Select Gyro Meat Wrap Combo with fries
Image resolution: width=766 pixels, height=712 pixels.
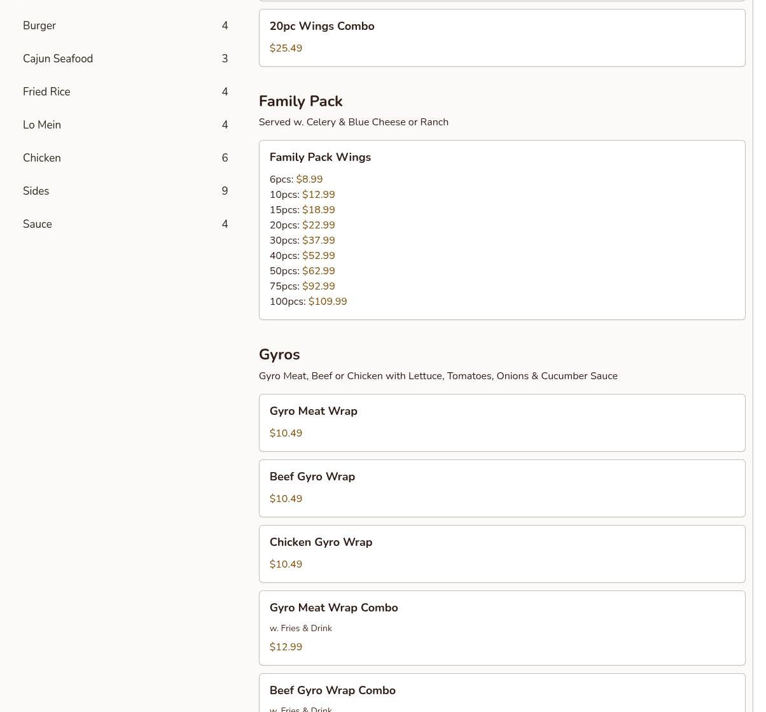(501, 627)
